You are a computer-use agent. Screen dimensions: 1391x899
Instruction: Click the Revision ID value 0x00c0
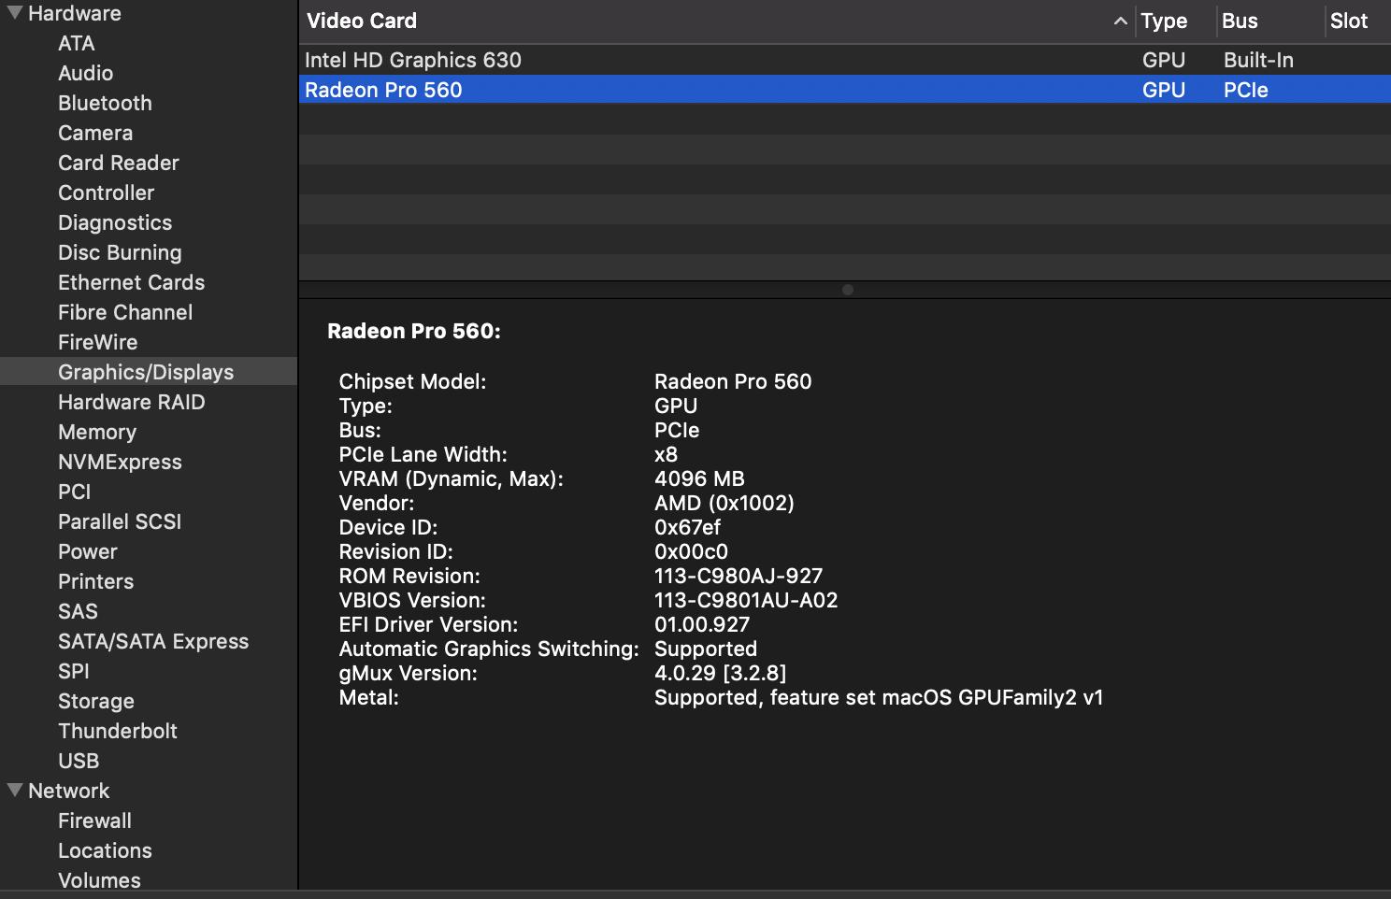(x=691, y=551)
